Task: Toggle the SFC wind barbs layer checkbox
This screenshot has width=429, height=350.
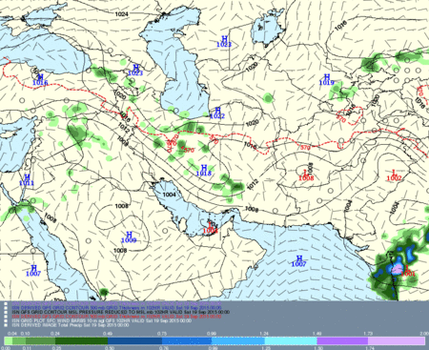Action: (x=6, y=321)
